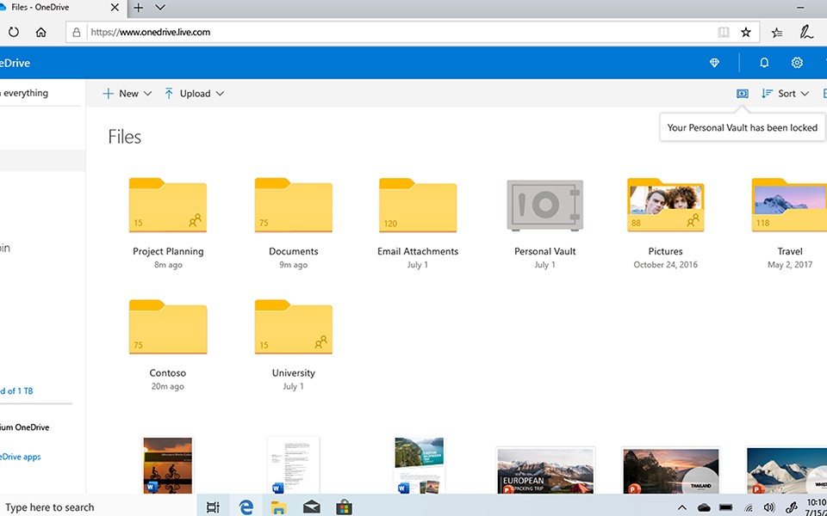Open the Documents folder
The height and width of the screenshot is (516, 827).
pos(293,205)
